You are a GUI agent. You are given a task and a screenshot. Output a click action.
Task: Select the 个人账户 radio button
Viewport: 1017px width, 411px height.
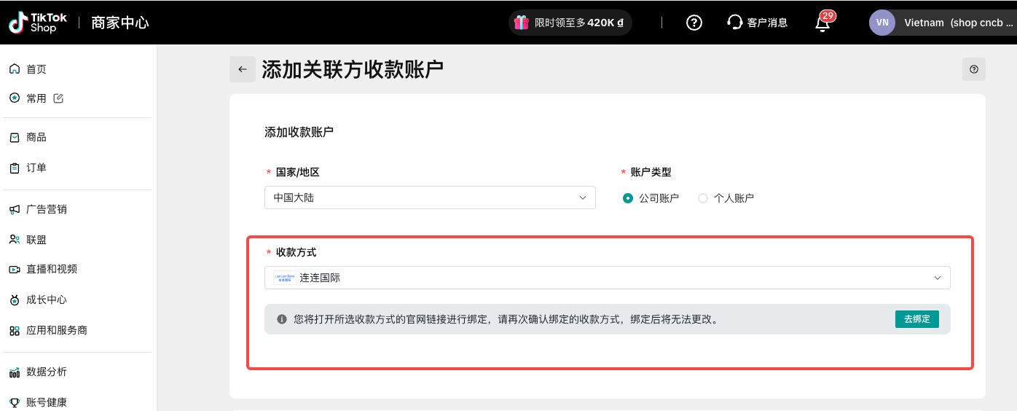[703, 198]
